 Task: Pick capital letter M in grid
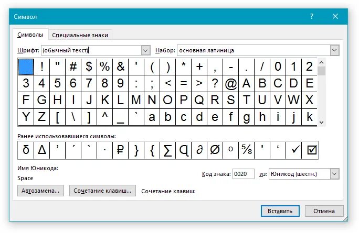[x=136, y=100]
